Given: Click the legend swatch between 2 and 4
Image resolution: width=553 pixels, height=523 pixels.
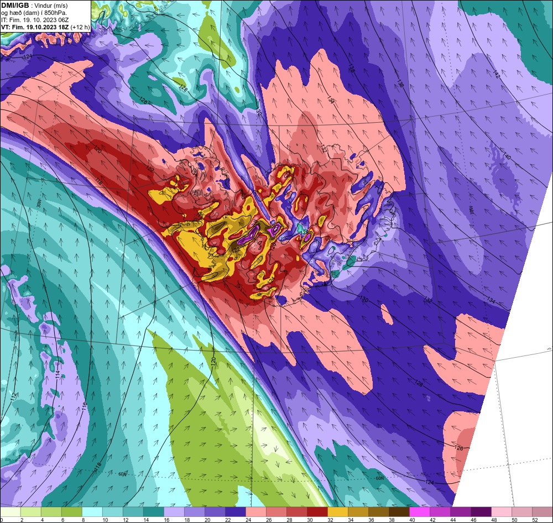Looking at the screenshot, I should click(x=31, y=512).
